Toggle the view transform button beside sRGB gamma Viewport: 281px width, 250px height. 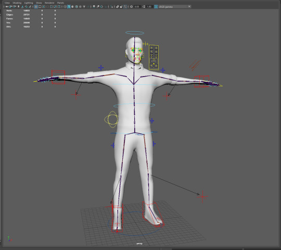(x=156, y=7)
